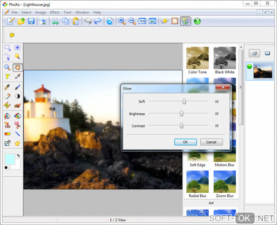
Task: Click the Contrast slider handle
Action: coord(181,126)
